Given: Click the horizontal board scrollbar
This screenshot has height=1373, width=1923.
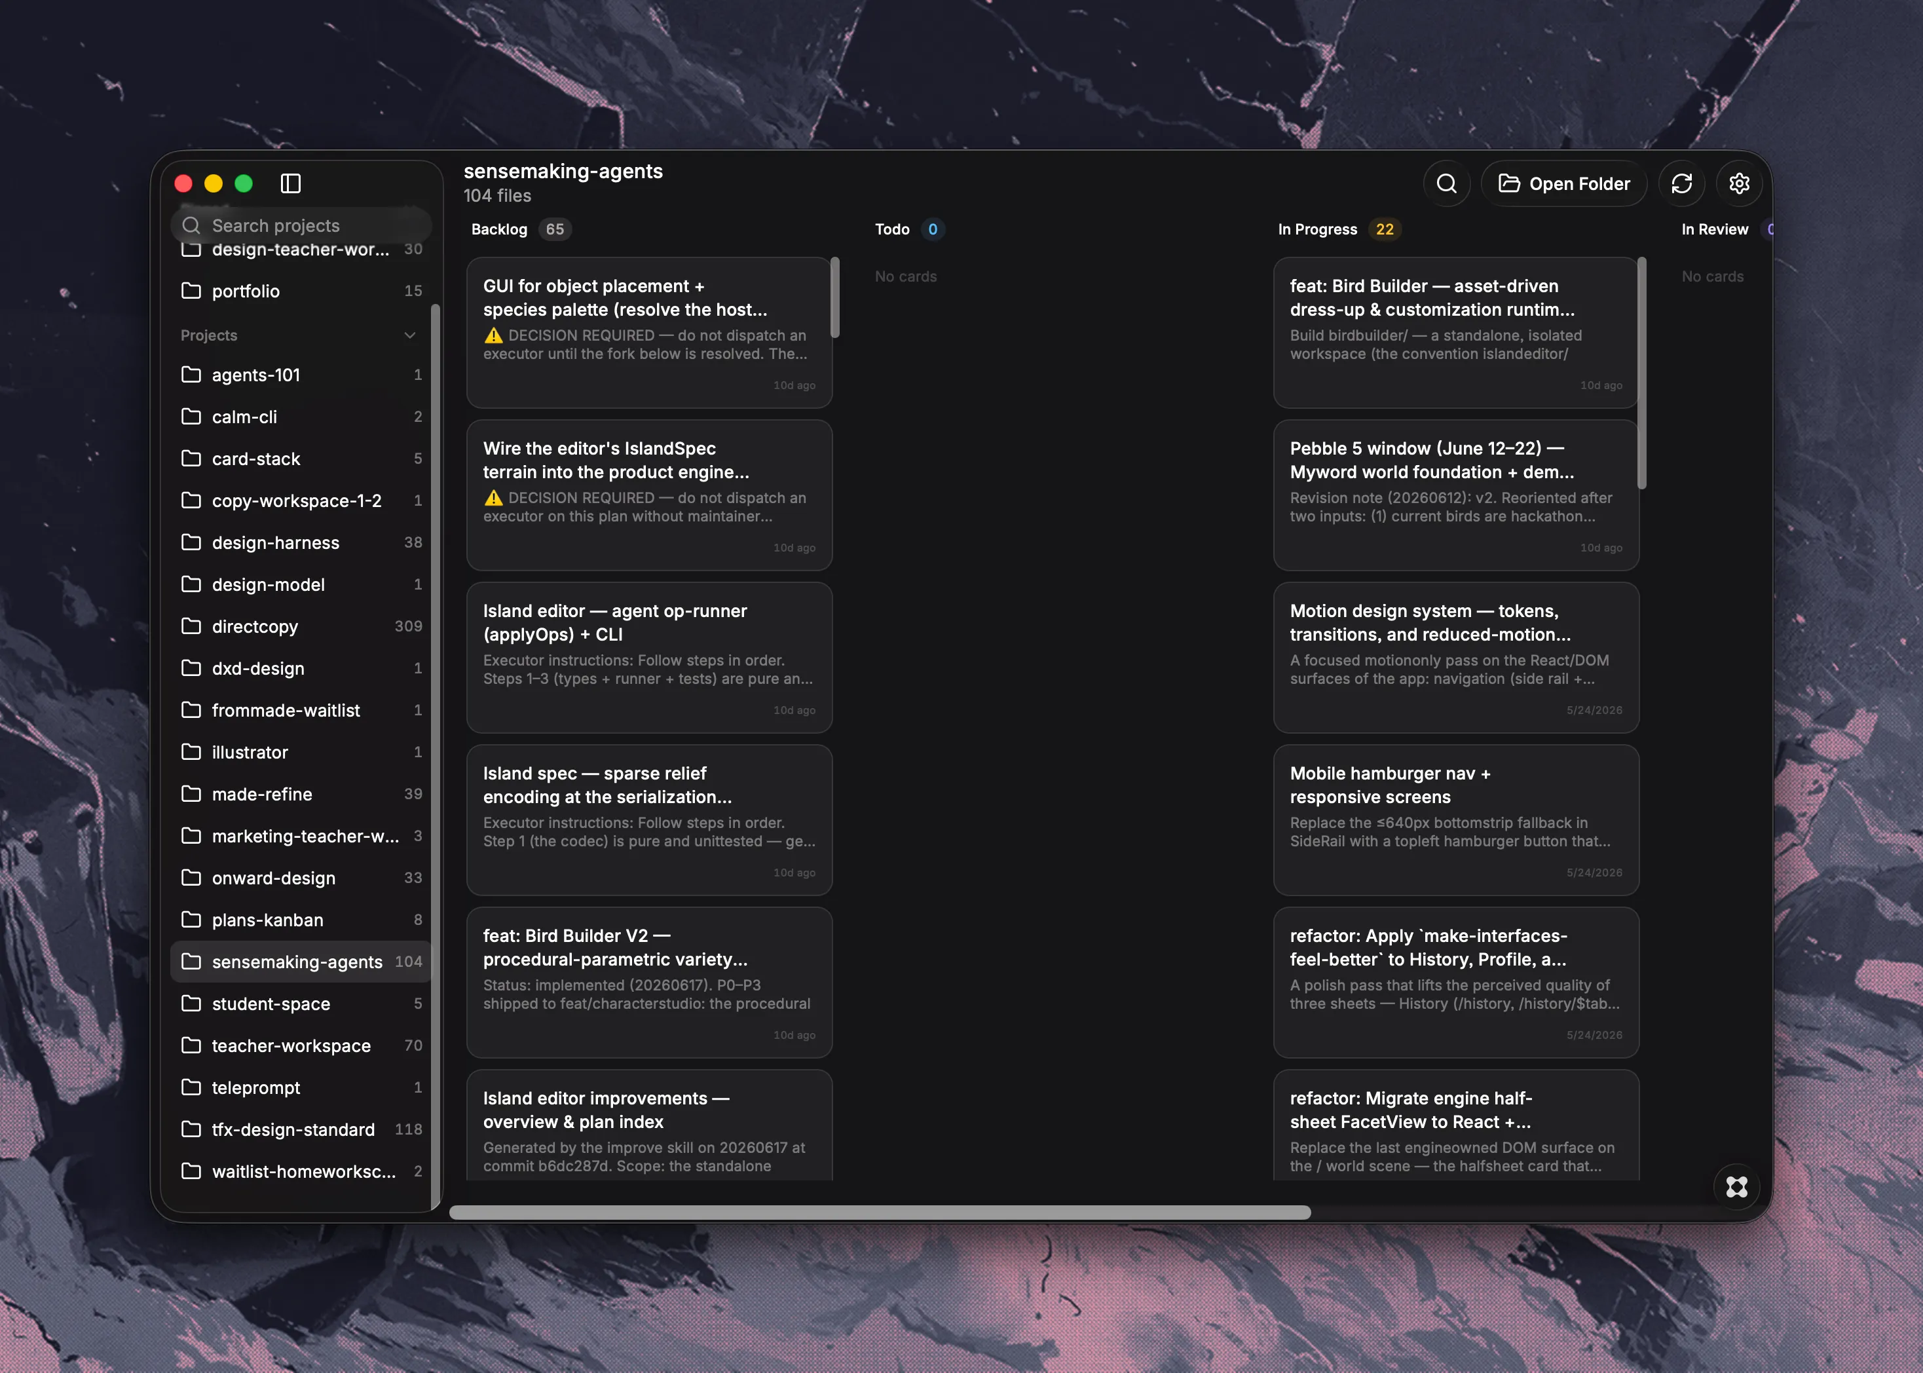Looking at the screenshot, I should point(879,1213).
